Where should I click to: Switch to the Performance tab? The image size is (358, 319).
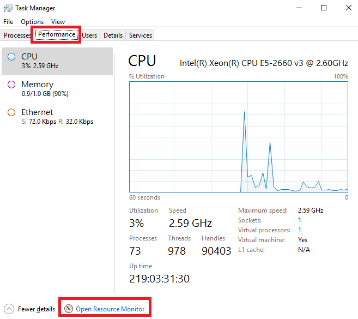[x=57, y=34]
